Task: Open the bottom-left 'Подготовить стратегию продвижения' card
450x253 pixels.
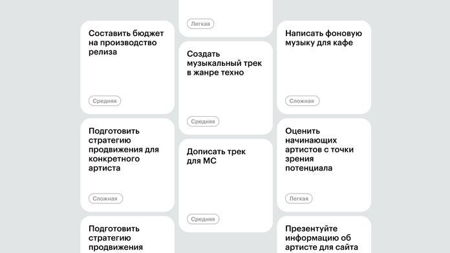Action: [127, 235]
